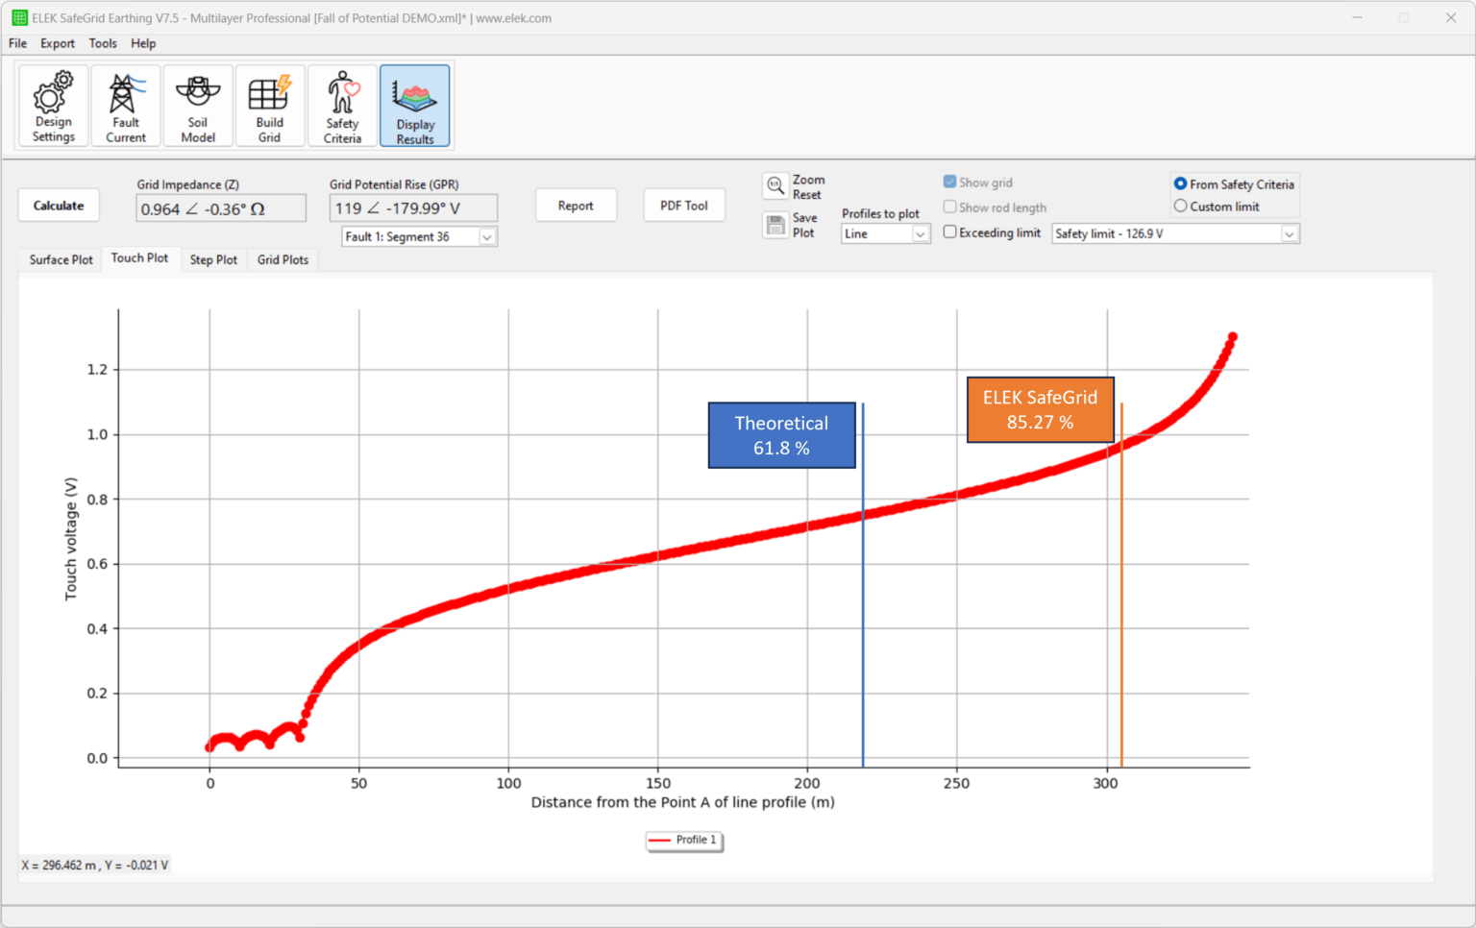Open the Design Settings tool
The width and height of the screenshot is (1476, 928).
click(x=52, y=106)
